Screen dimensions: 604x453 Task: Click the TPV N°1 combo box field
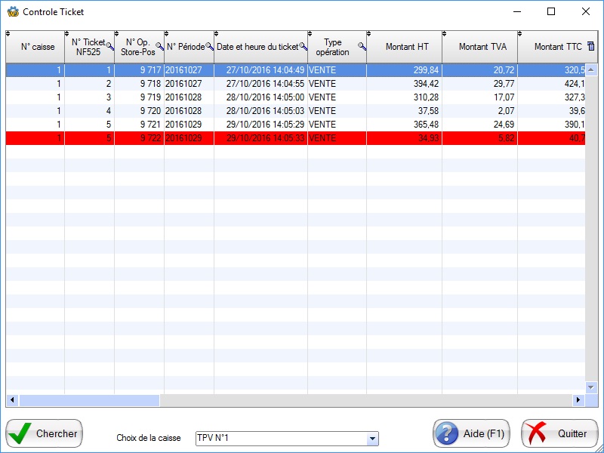tap(279, 439)
